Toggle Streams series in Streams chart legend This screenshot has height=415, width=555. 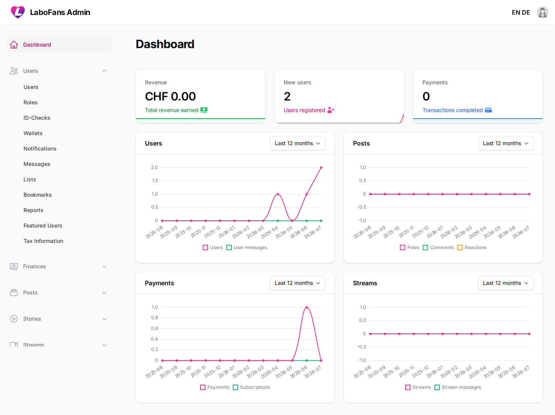pos(418,387)
